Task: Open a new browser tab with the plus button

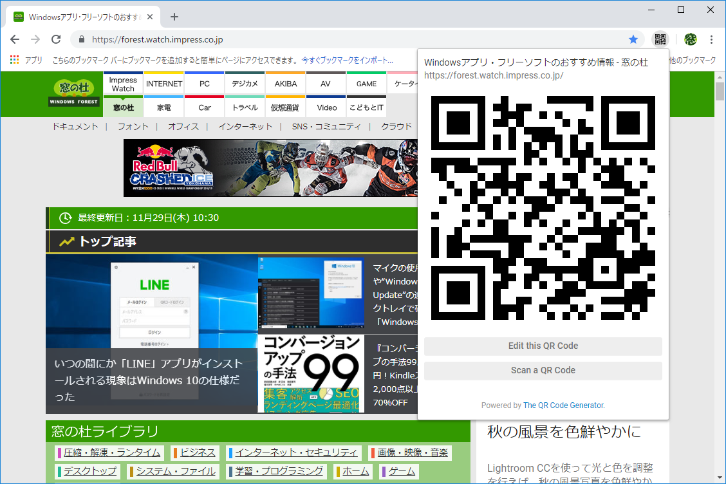Action: point(174,17)
